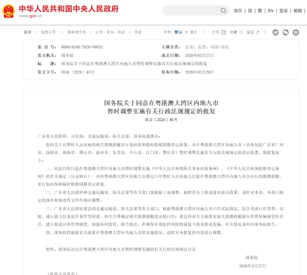This screenshot has height=275, width=307.
Task: Switch to simplified Chinese 简
Action: [x=250, y=11]
